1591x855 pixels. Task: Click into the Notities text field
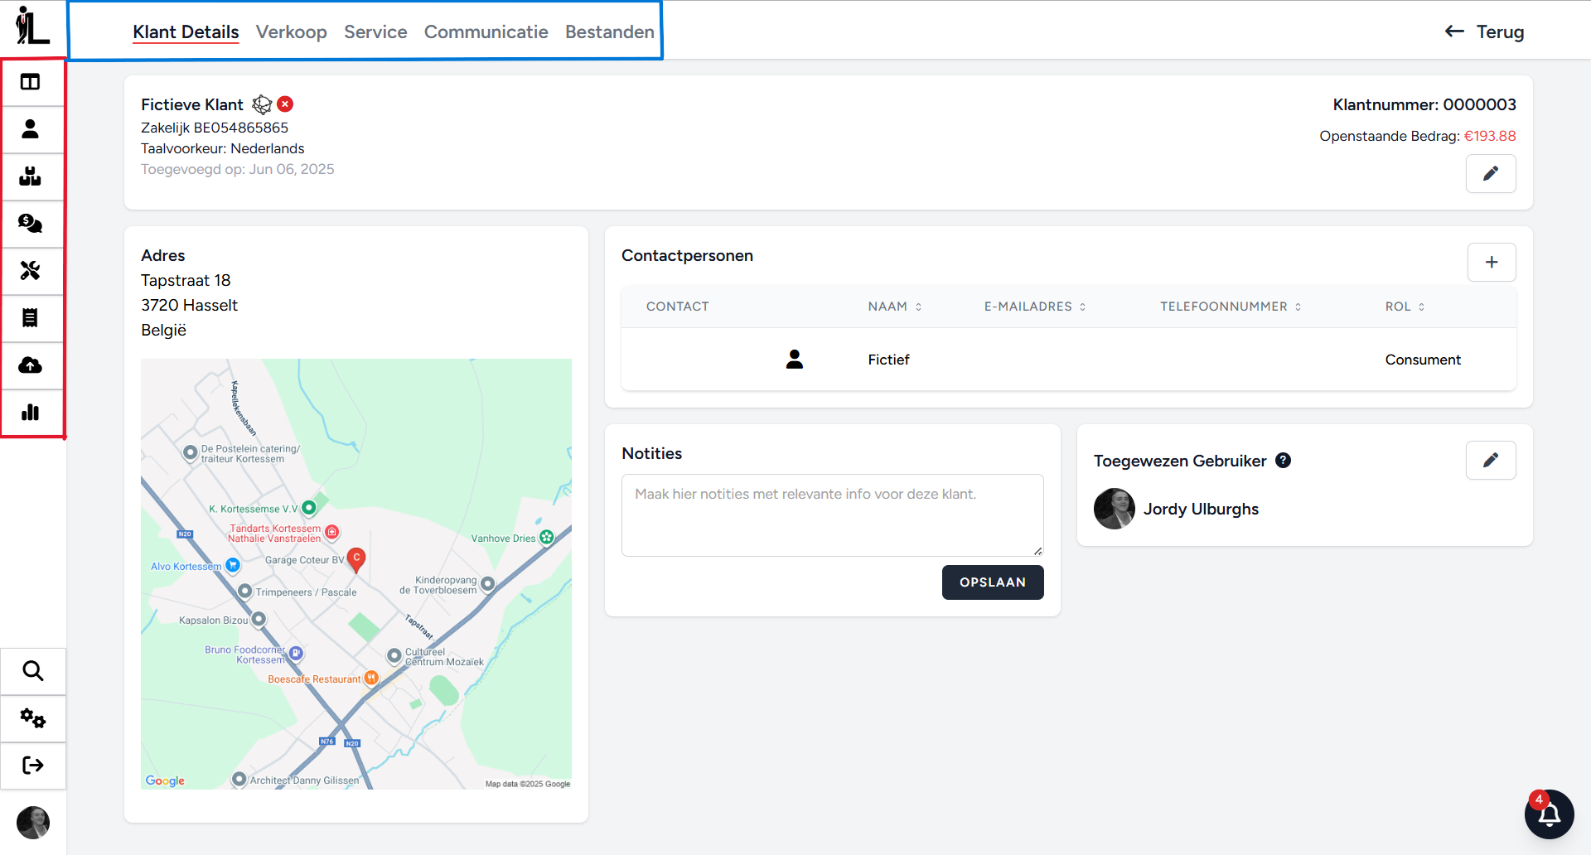tap(832, 514)
